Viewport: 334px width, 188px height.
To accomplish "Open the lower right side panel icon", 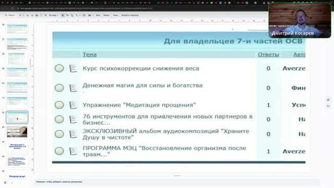I will coord(328,106).
